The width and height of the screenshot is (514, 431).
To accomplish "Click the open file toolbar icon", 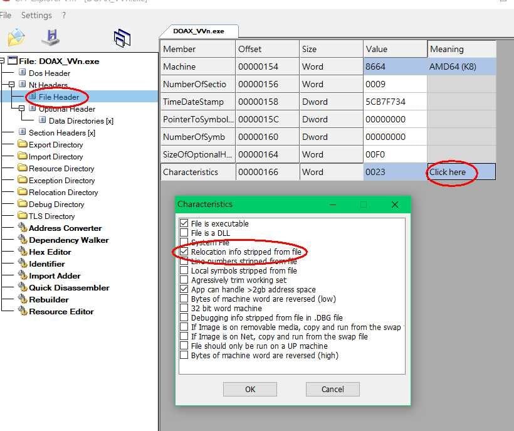I will point(16,37).
